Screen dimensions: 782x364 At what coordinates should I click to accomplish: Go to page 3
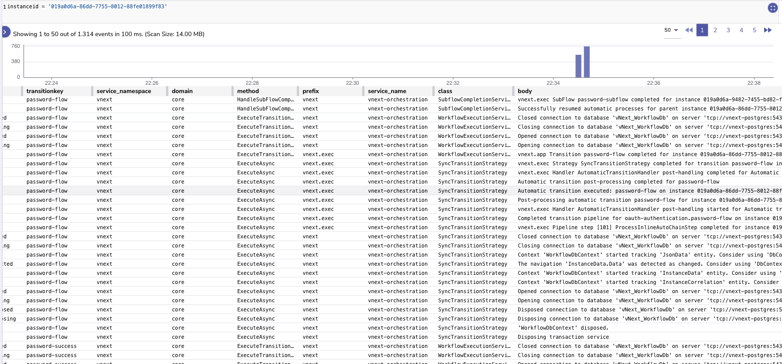pyautogui.click(x=728, y=30)
